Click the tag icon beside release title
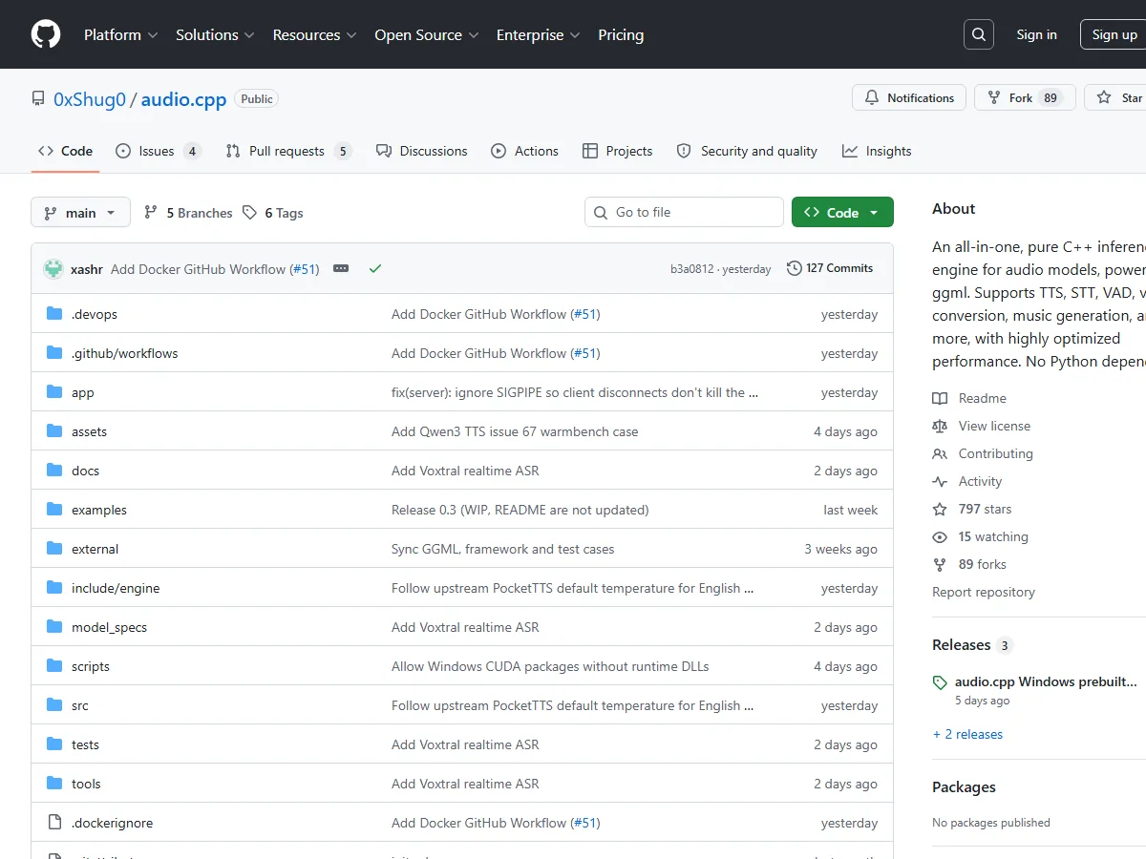The image size is (1146, 859). 940,682
